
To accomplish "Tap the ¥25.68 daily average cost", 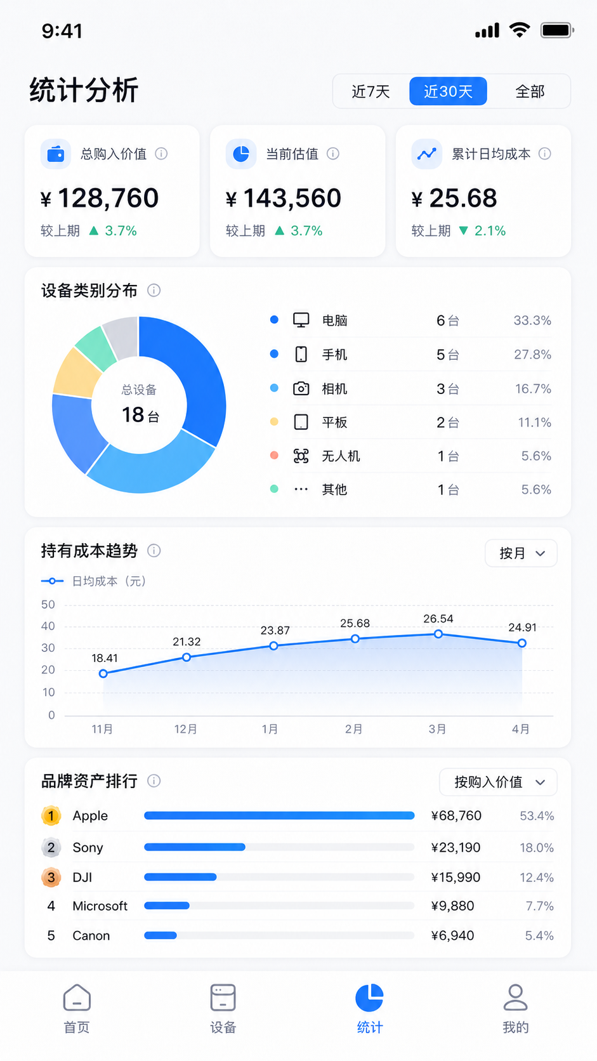I will tap(454, 198).
